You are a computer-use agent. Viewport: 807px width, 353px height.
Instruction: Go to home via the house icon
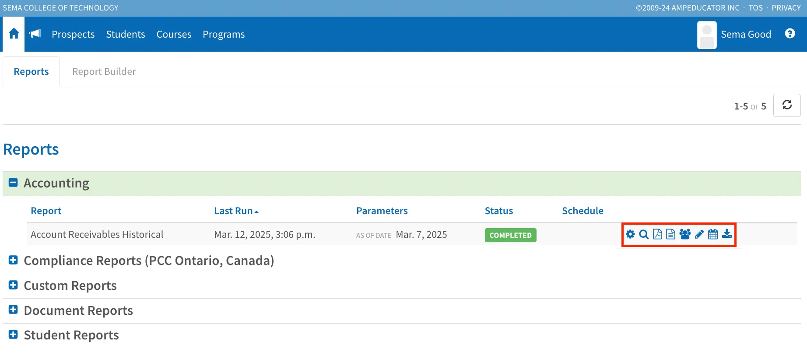pos(14,34)
